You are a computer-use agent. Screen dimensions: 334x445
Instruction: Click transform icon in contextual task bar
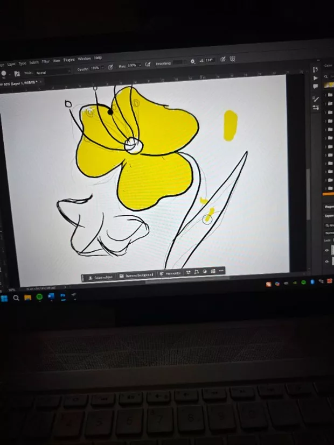coord(196,272)
